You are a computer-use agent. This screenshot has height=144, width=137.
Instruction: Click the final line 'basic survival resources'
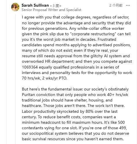click(44, 139)
